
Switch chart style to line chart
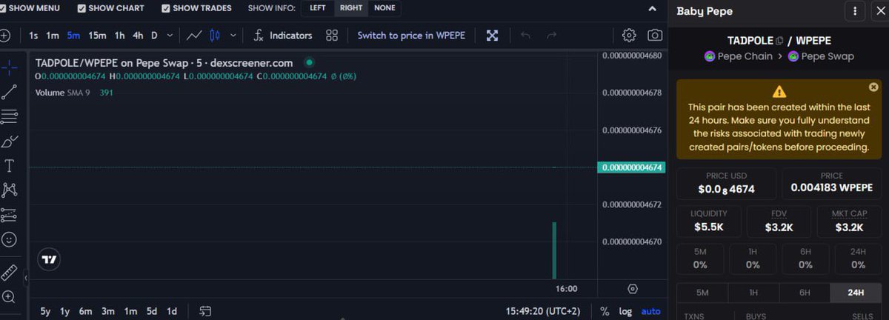click(x=194, y=36)
